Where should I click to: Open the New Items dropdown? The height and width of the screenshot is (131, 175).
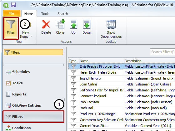tap(26, 35)
